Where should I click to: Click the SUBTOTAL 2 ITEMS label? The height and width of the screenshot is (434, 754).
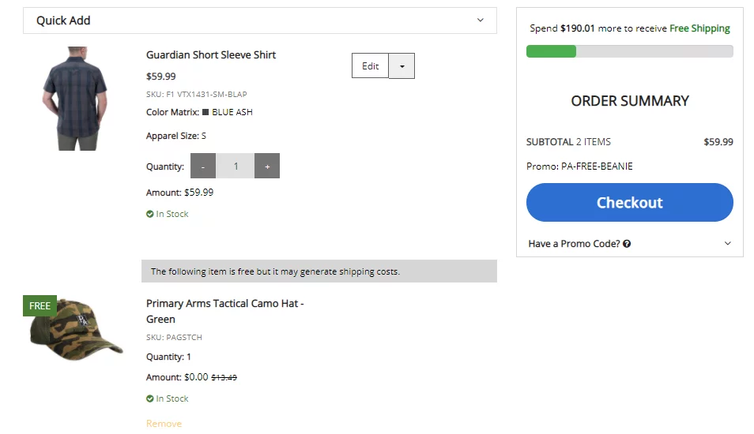point(568,142)
